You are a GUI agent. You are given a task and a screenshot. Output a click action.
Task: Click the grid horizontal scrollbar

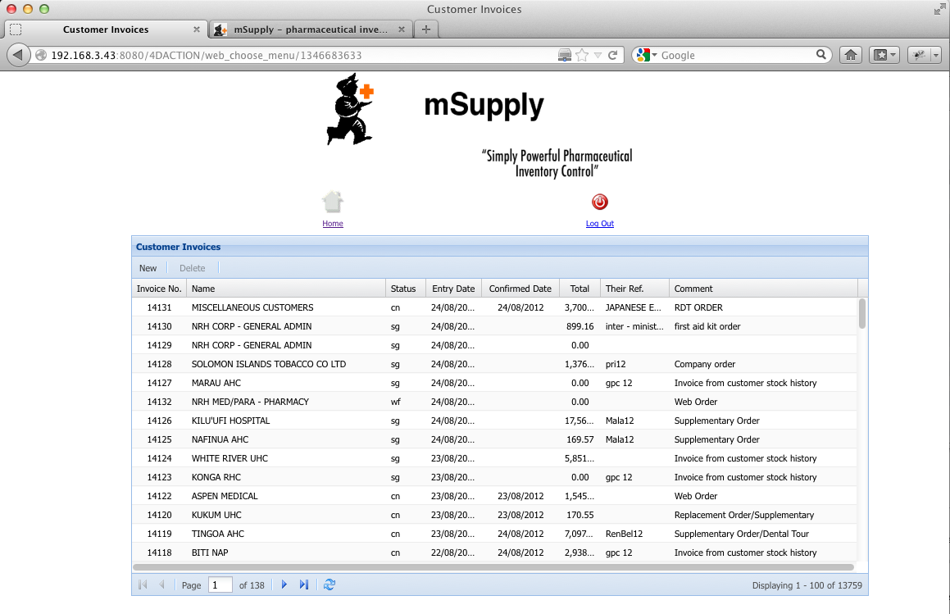493,567
